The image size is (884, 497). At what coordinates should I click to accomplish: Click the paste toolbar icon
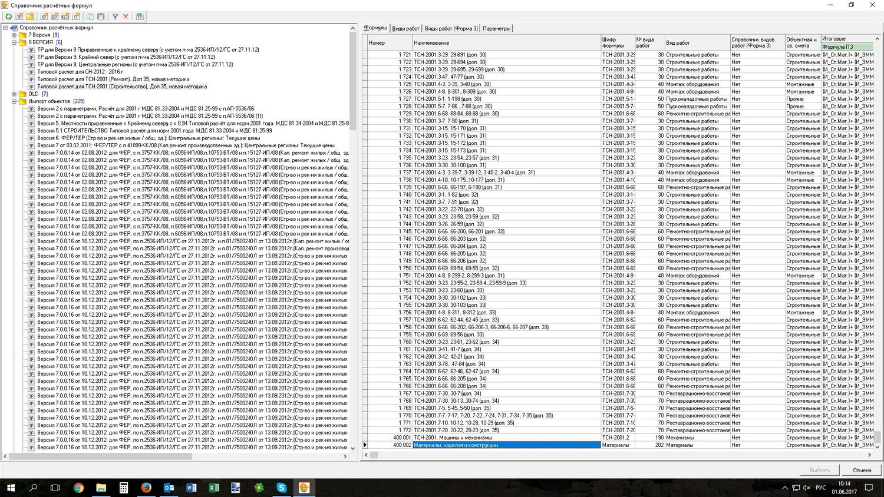pyautogui.click(x=101, y=16)
